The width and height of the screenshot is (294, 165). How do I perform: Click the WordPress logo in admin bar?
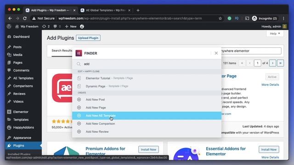pos(9,27)
